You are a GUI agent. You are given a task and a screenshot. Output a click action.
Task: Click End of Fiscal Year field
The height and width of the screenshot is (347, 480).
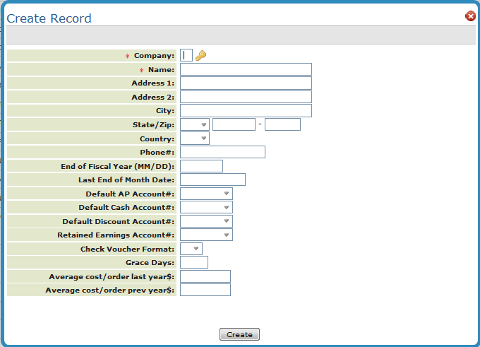(201, 166)
